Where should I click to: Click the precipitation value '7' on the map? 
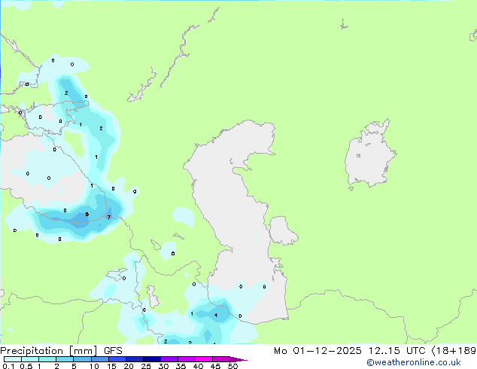(109, 217)
